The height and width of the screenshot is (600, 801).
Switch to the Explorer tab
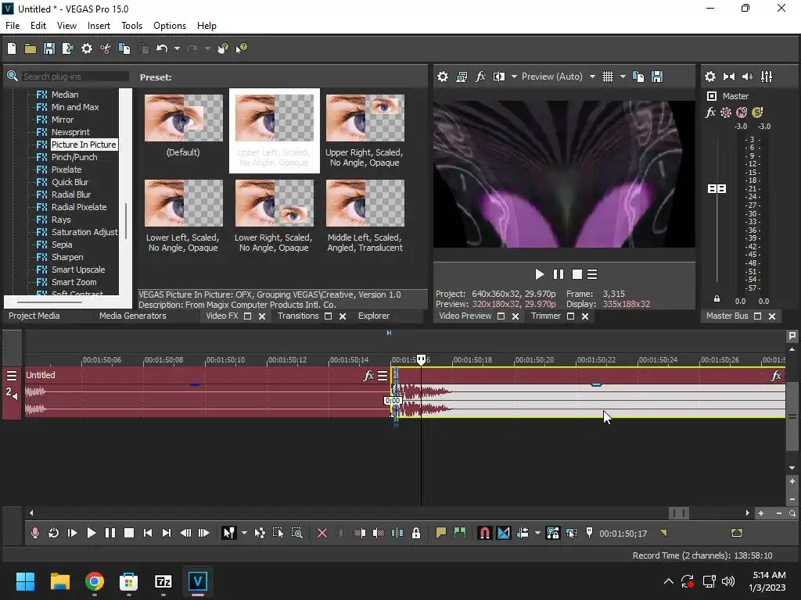tap(374, 316)
